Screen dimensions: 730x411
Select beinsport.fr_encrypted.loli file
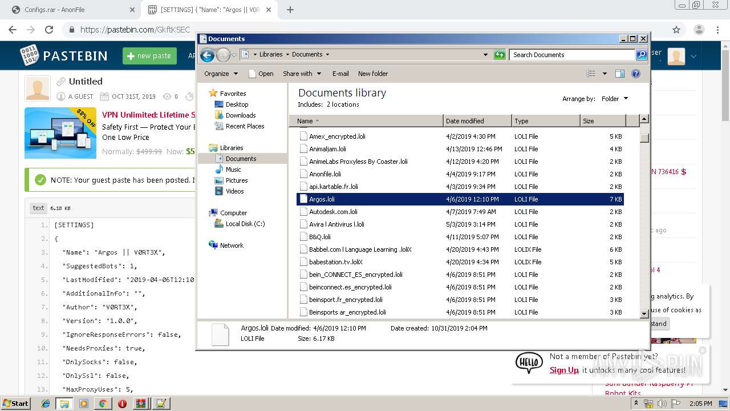[x=460, y=300]
